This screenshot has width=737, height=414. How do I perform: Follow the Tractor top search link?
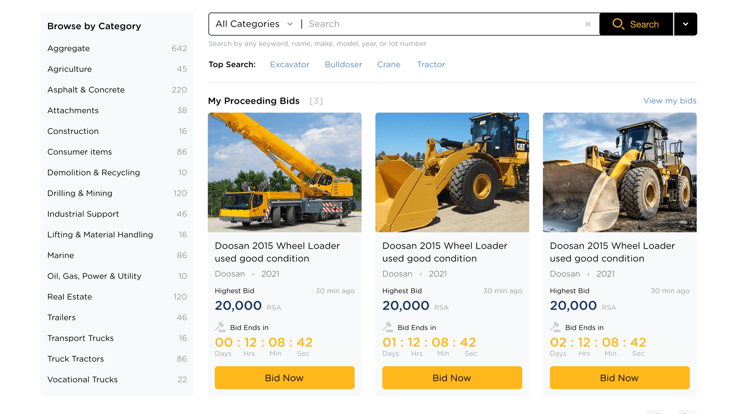(431, 64)
